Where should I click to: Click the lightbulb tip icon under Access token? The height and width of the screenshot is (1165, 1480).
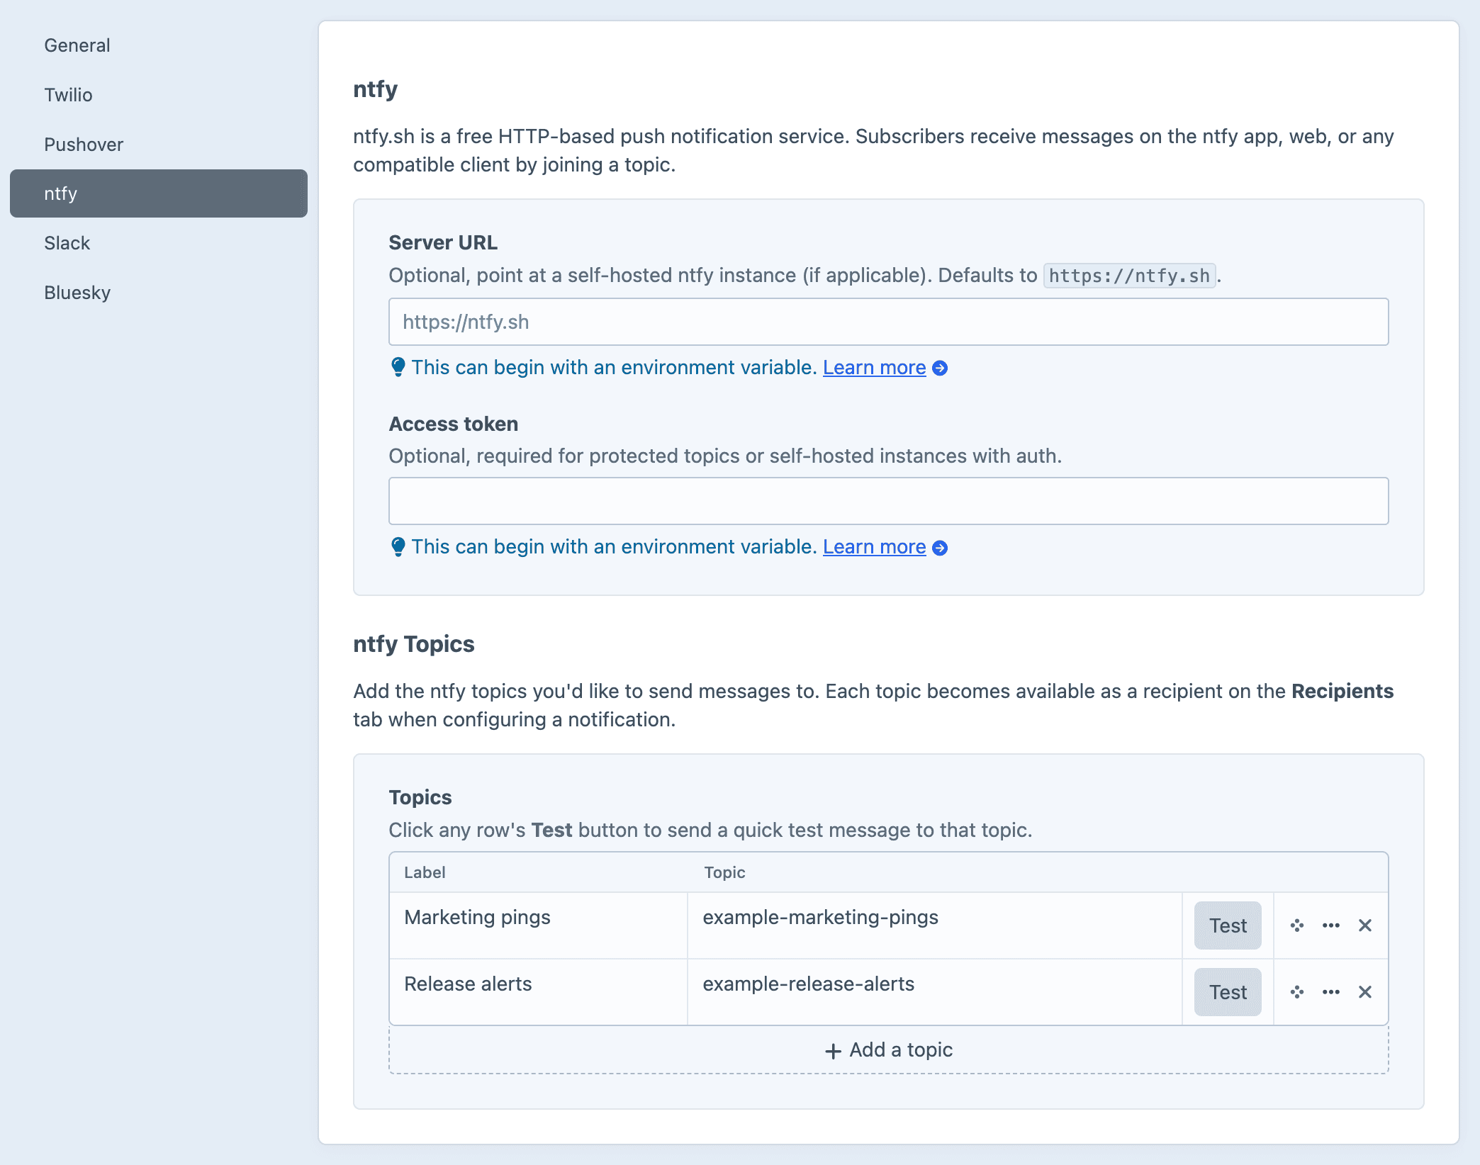[398, 547]
